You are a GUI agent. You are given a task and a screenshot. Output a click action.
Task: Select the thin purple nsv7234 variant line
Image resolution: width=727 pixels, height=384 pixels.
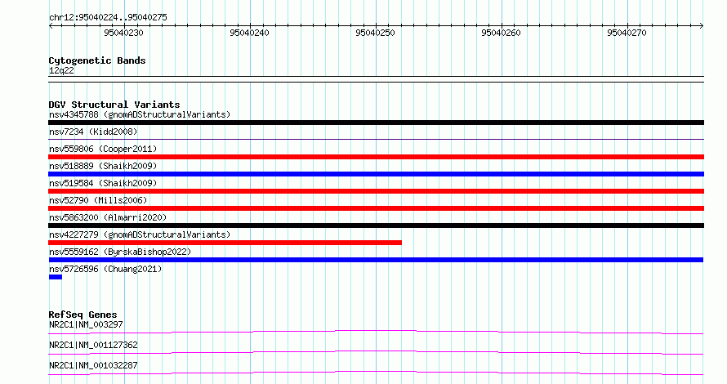(376, 139)
